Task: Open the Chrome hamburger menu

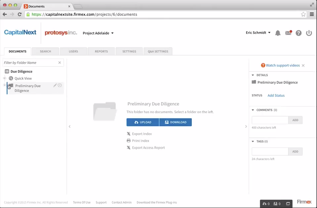Action: click(x=312, y=14)
